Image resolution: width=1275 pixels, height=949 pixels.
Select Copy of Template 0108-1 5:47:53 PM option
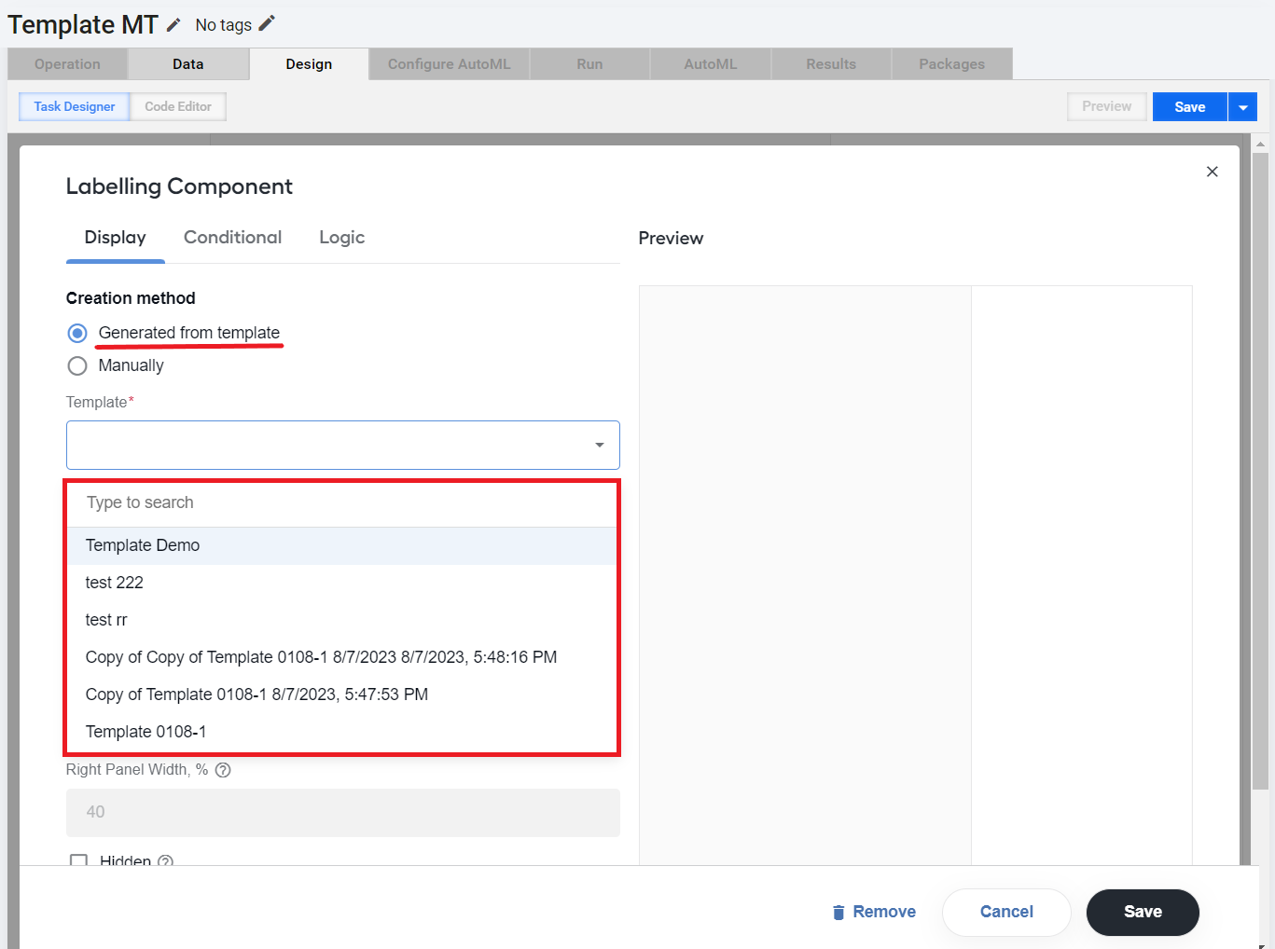(x=342, y=695)
